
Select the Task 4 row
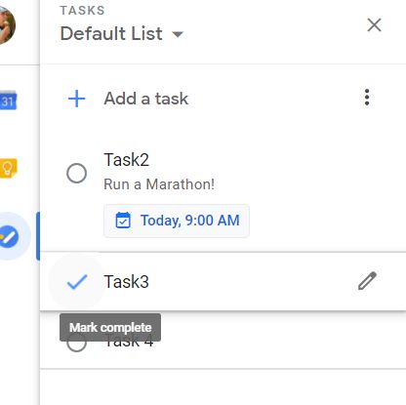[x=223, y=341]
